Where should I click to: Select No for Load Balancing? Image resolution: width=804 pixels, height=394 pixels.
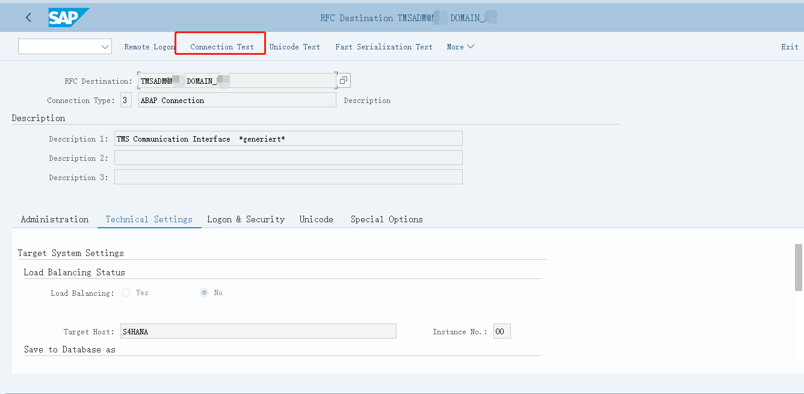click(205, 293)
